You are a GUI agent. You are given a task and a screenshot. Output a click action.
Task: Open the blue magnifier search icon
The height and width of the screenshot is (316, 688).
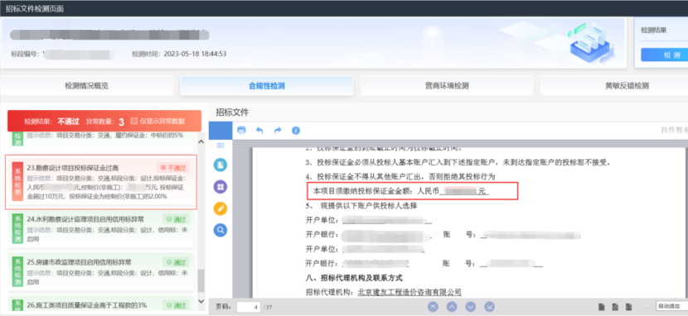220,230
